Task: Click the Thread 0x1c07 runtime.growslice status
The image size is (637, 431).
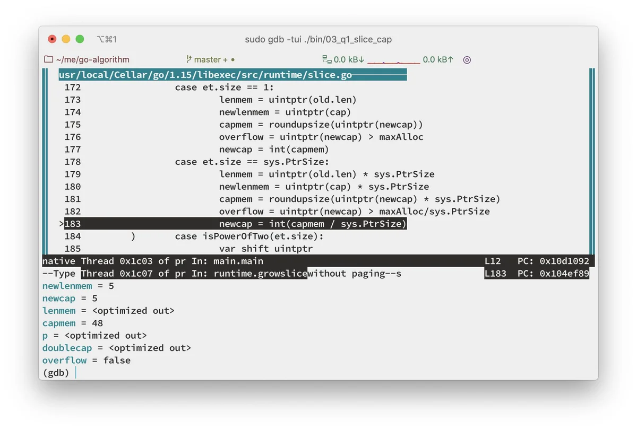Action: [x=194, y=274]
